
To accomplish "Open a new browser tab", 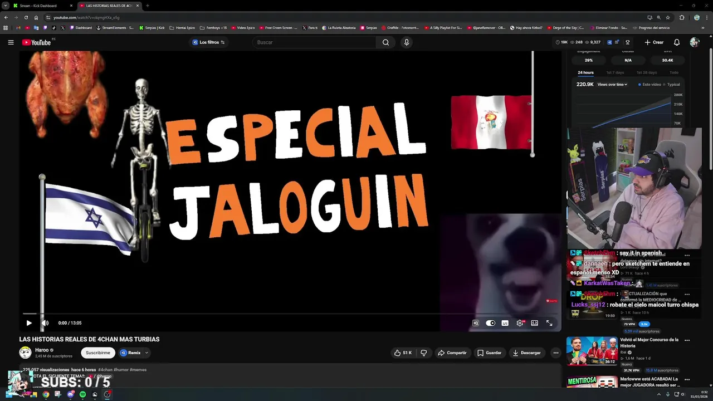I will coord(147,6).
